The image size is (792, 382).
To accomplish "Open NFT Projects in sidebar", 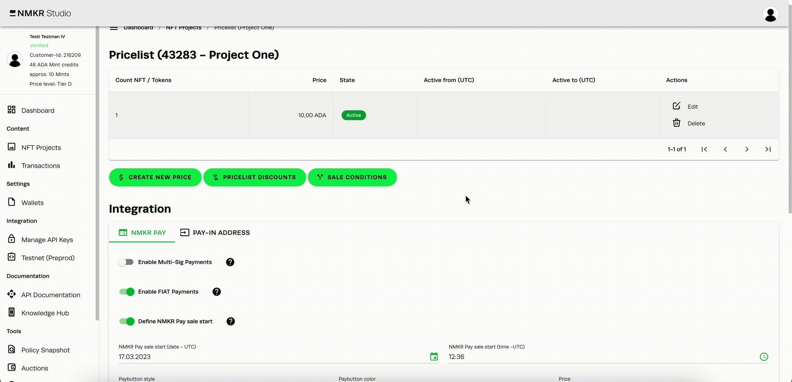I will pyautogui.click(x=41, y=148).
